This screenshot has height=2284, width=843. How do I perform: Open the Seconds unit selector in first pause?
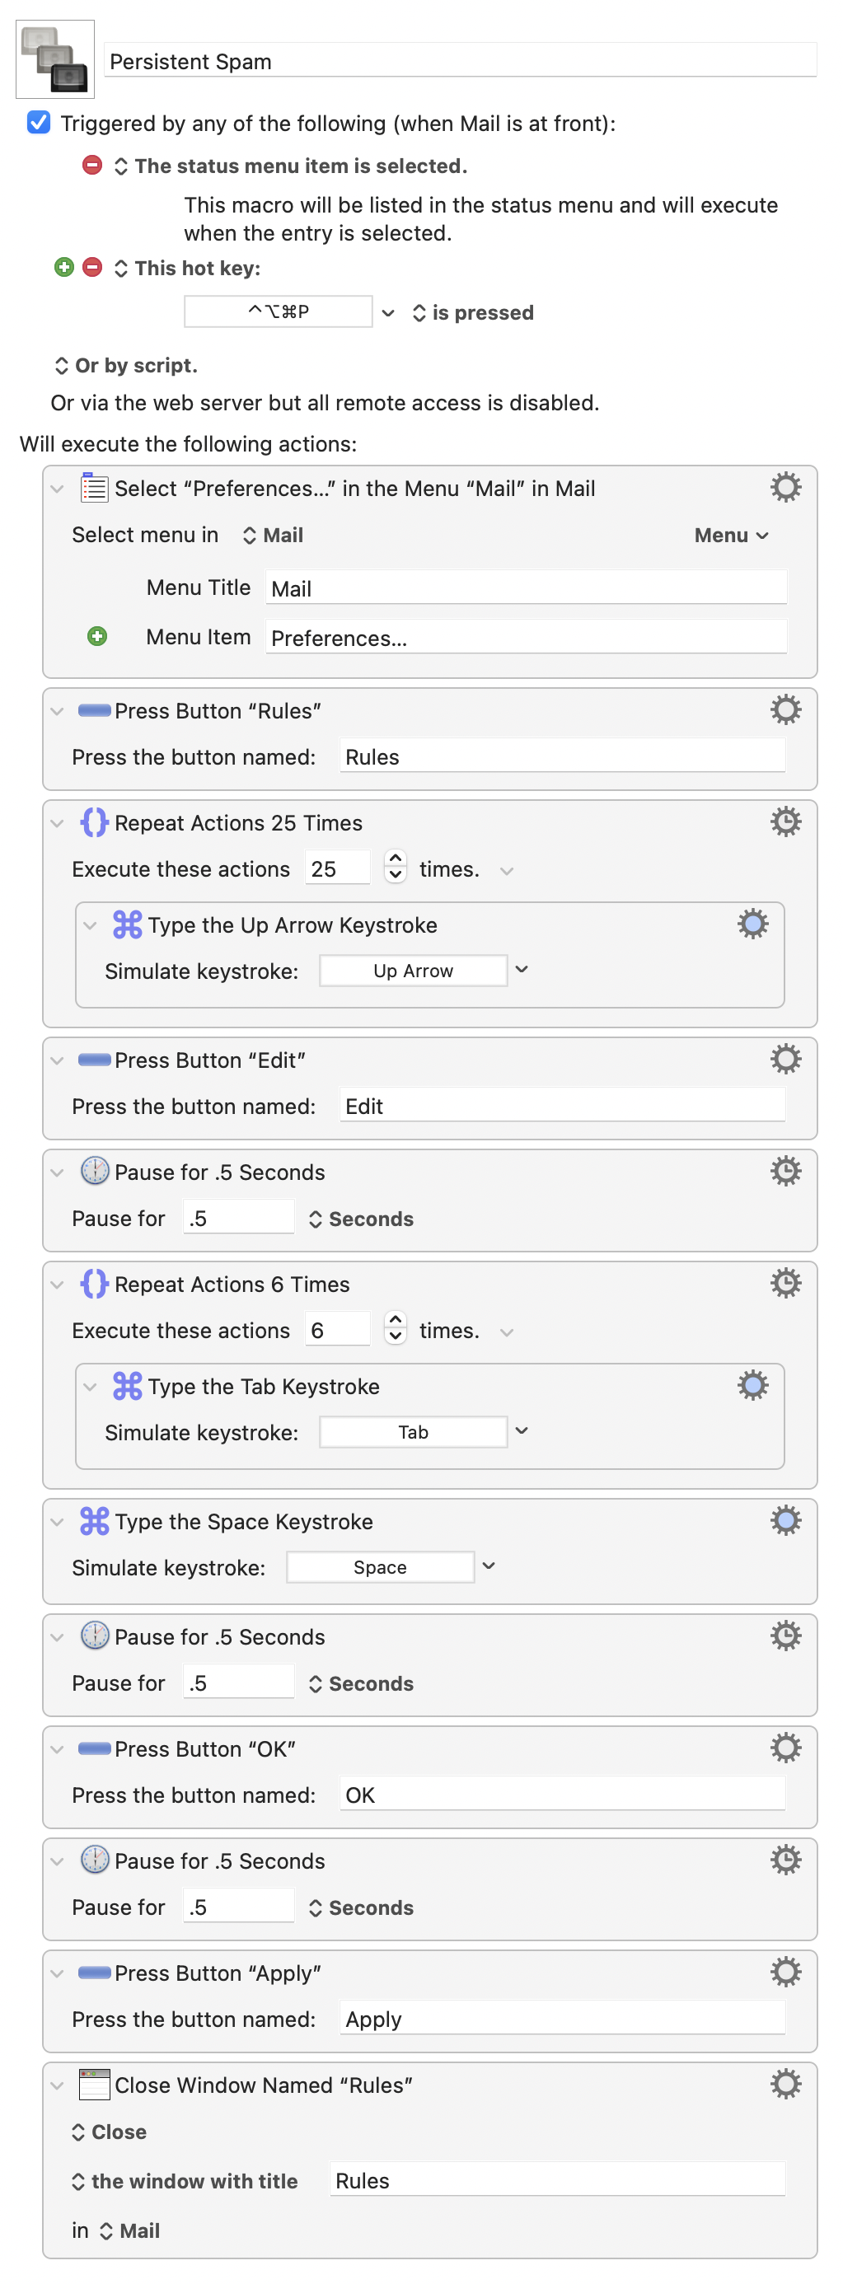pos(361,1219)
